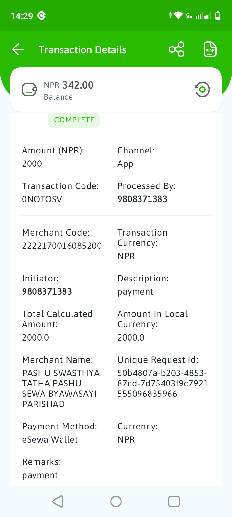The image size is (232, 517).
Task: Tap the eSewa status bar icon
Action: (x=42, y=16)
